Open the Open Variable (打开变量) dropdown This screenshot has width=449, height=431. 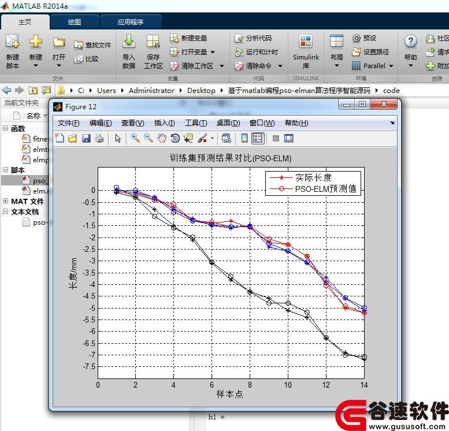213,52
